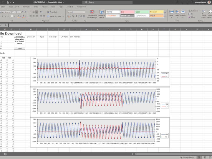212x159 pixels.
Task: Click the Insert cells icon
Action: (x=171, y=12)
